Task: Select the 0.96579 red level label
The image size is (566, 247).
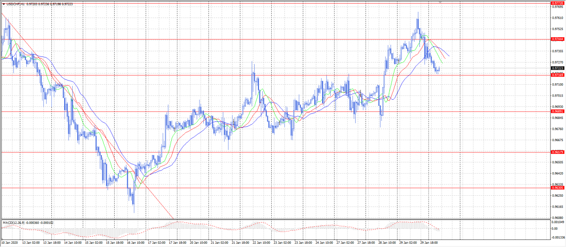Action: 557,152
